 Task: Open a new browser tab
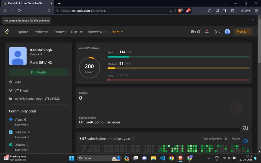pos(59,3)
